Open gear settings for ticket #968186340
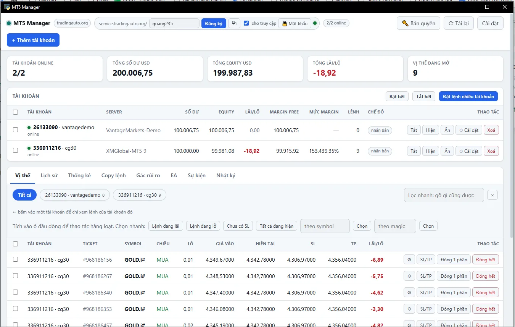The height and width of the screenshot is (327, 515). click(409, 293)
